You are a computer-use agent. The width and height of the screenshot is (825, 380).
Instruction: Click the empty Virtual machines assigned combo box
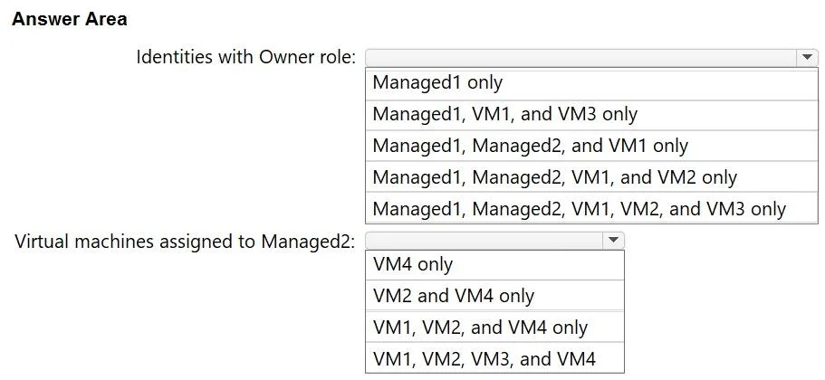pyautogui.click(x=494, y=240)
